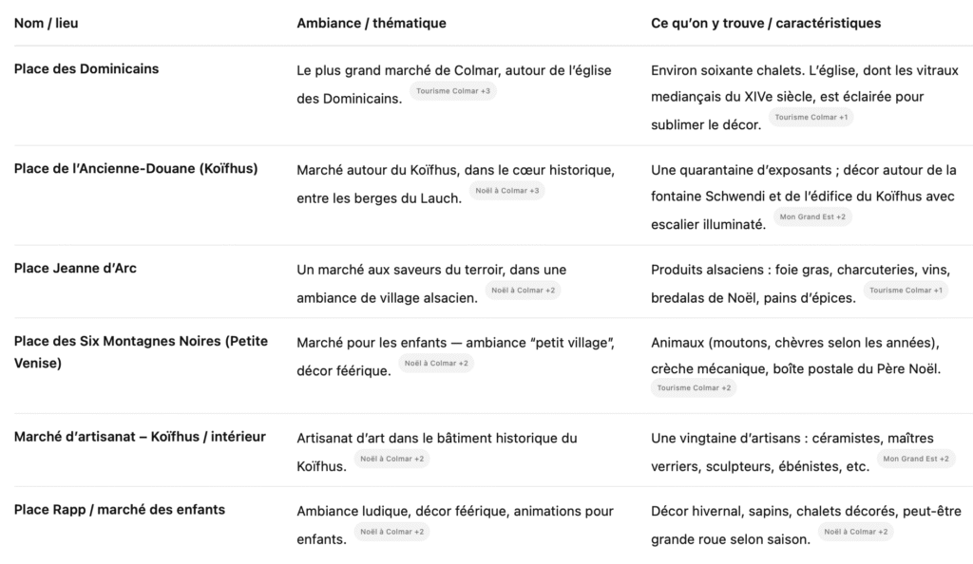The height and width of the screenshot is (564, 973).
Task: Open Noël à Colmar chip after 'décor féerique'
Action: point(436,364)
